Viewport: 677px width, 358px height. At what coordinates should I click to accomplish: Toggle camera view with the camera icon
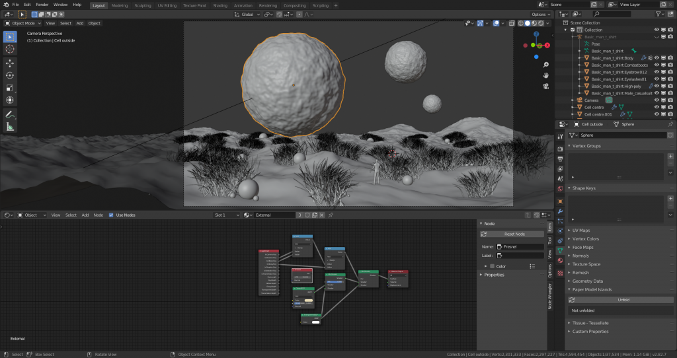(x=545, y=87)
